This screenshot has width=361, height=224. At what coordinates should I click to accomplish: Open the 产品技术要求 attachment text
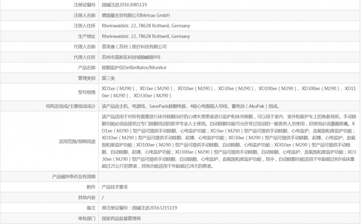click(115, 187)
